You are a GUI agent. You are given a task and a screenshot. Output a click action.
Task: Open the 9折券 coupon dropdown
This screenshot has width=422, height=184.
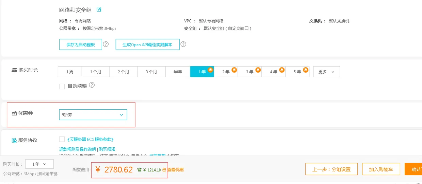point(93,115)
